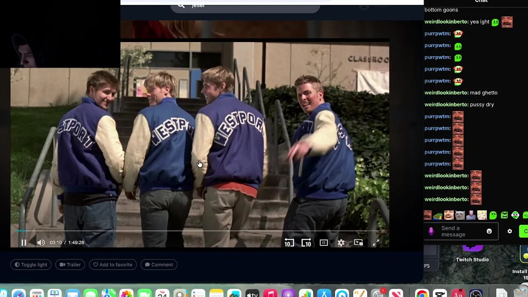Viewport: 528px width, 297px height.
Task: Skip forward 10 seconds in the player
Action: click(306, 243)
